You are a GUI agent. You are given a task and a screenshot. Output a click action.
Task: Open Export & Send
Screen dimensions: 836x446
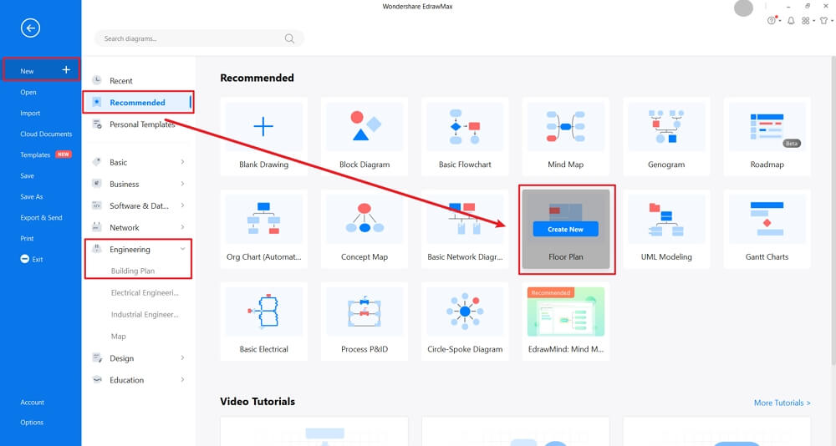tap(41, 217)
